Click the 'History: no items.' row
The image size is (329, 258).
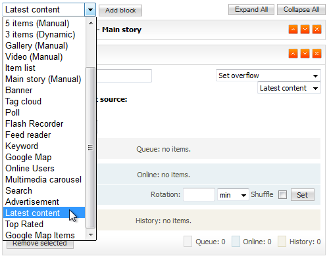click(209, 220)
